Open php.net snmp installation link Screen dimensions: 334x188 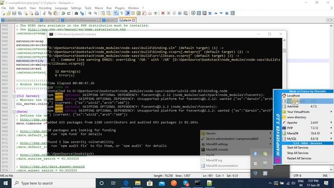coord(77,29)
